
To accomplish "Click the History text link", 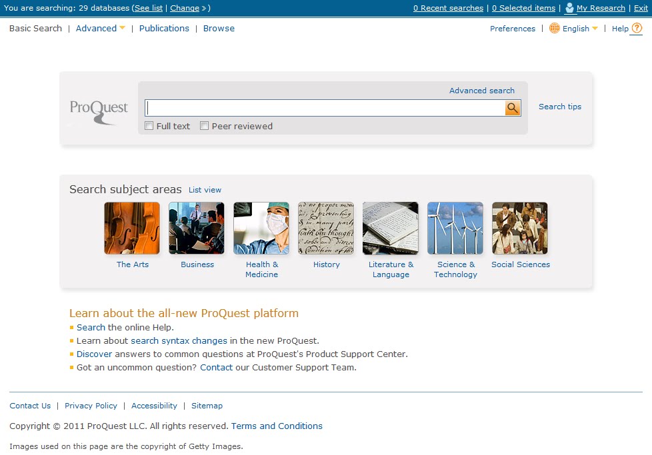I will 327,264.
